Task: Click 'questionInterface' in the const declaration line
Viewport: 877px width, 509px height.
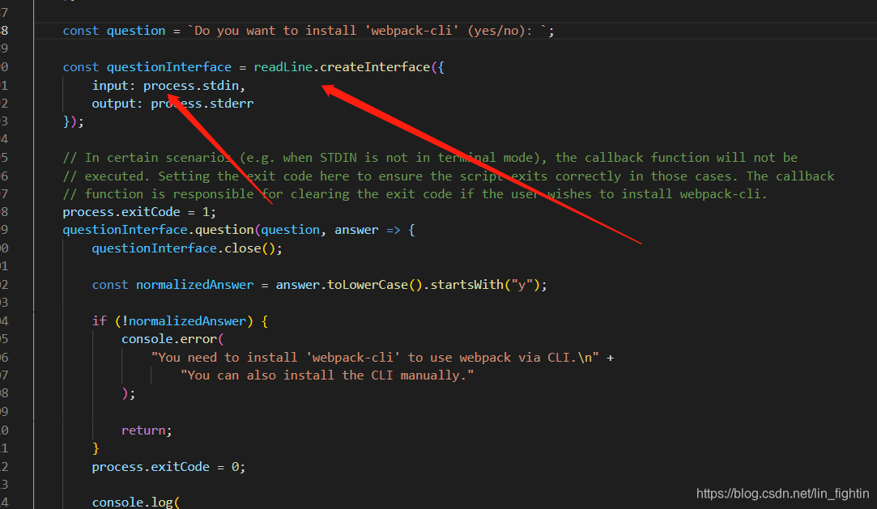Action: click(x=169, y=67)
